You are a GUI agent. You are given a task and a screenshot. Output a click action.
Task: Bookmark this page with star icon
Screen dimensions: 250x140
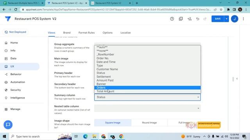(221, 9)
